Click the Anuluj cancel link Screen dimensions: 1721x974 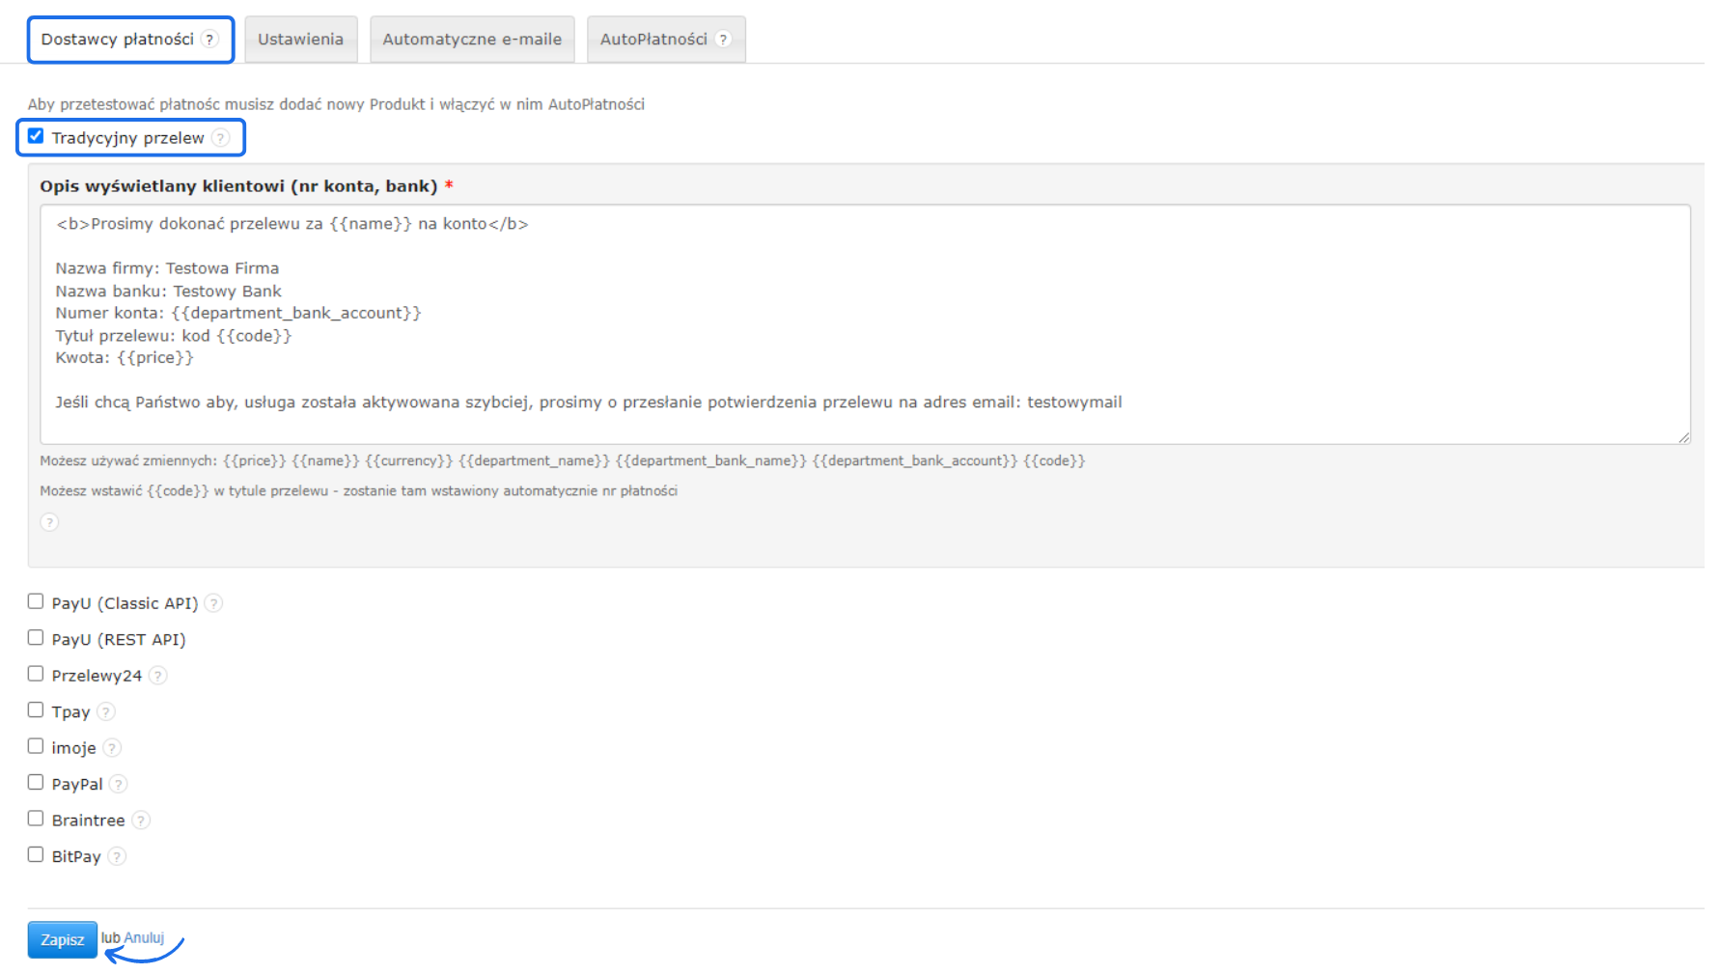145,938
